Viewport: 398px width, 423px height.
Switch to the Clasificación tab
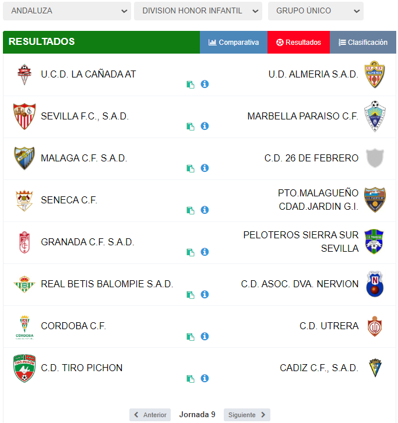click(x=363, y=43)
